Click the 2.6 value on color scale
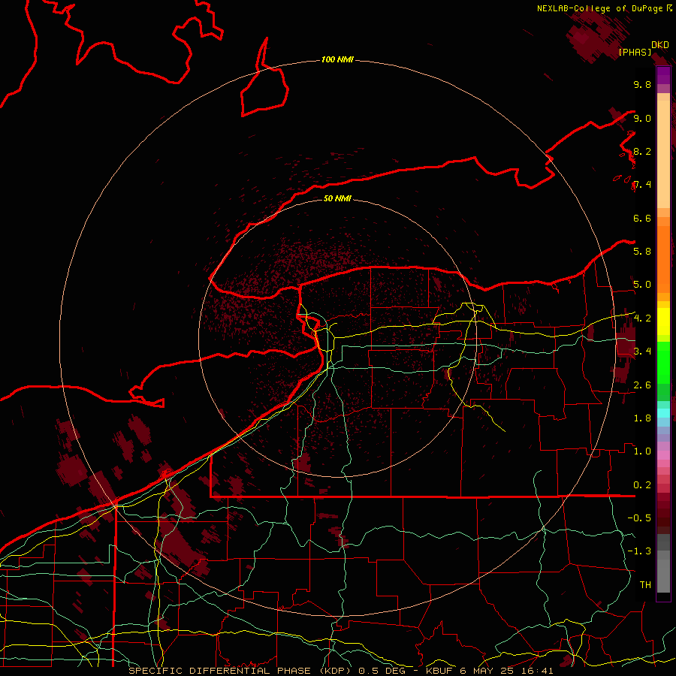 click(642, 385)
